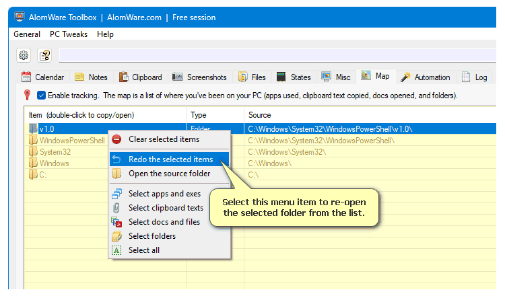Choose Select all from context menu

pyautogui.click(x=144, y=250)
